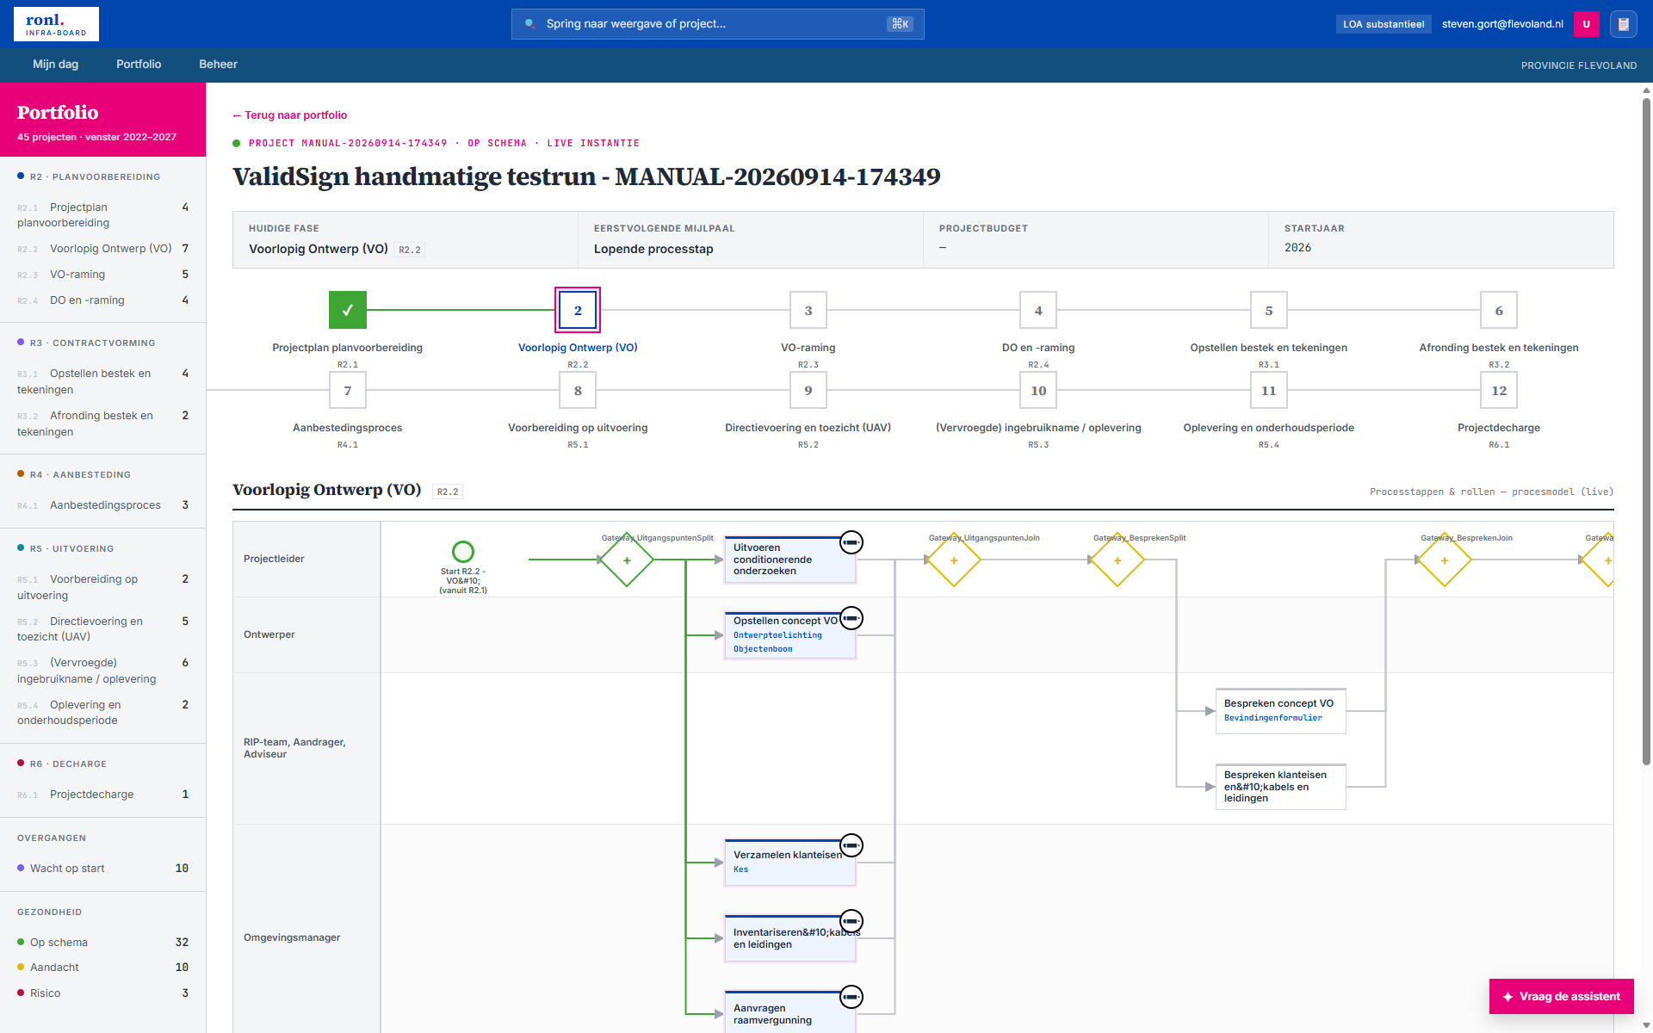Filter by Wacht op start
Screen dimensions: 1653x1033
tap(103, 869)
